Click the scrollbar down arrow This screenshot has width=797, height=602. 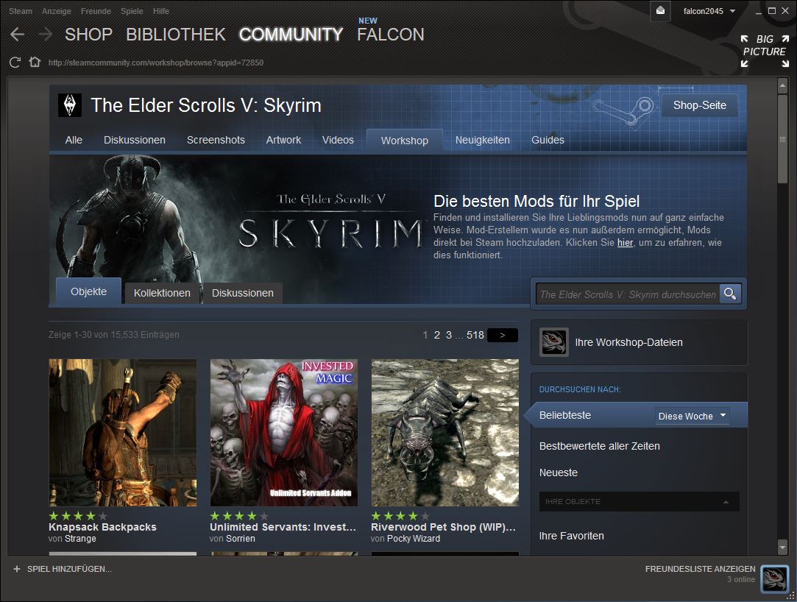(782, 547)
